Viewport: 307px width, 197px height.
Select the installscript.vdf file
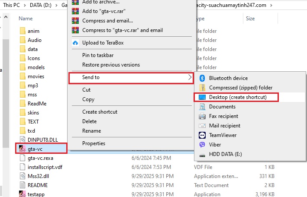(45, 167)
